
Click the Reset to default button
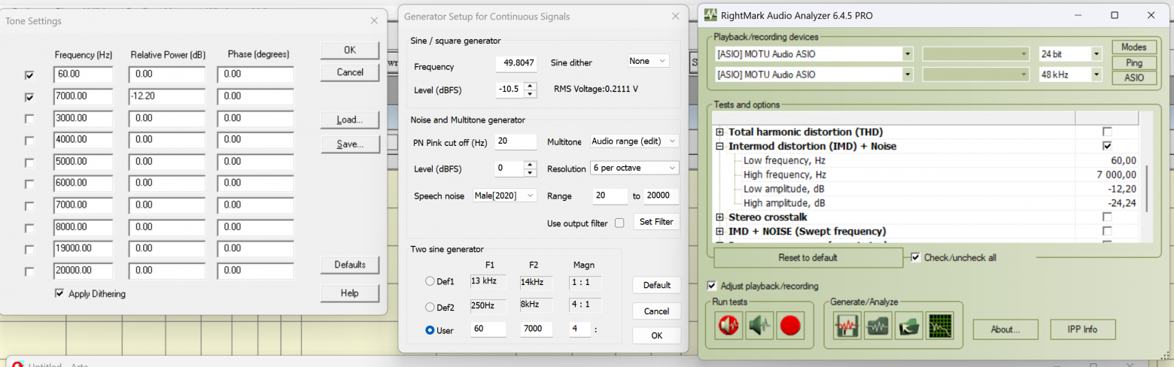pos(808,258)
